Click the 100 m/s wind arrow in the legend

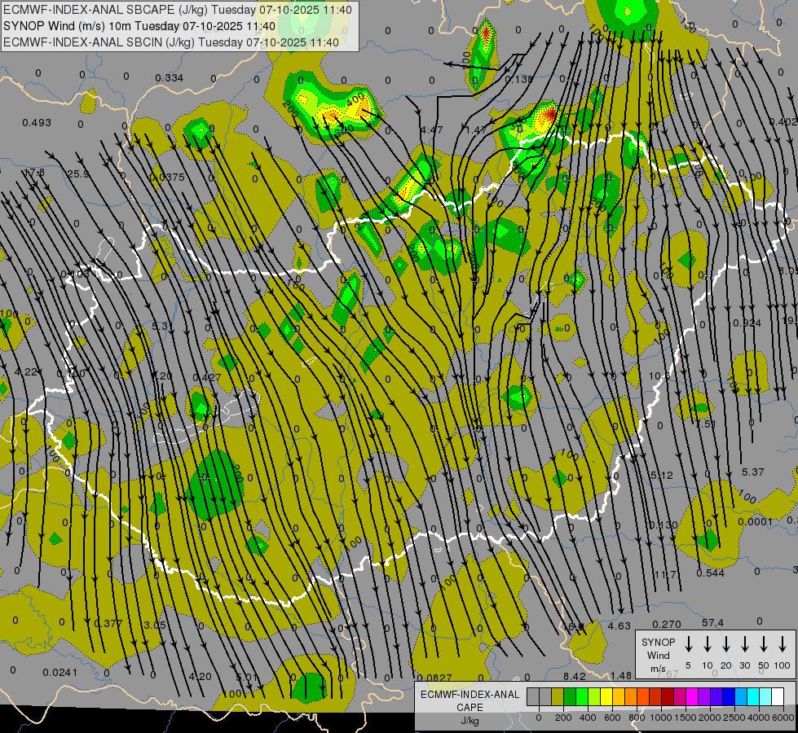coord(783,643)
